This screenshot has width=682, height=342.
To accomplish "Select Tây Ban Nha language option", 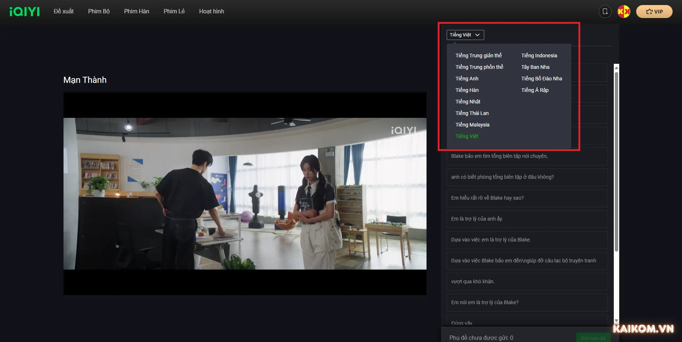I will (x=535, y=67).
